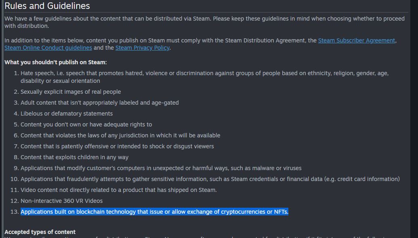Click the intro paragraph about content guidelines

click(x=204, y=22)
